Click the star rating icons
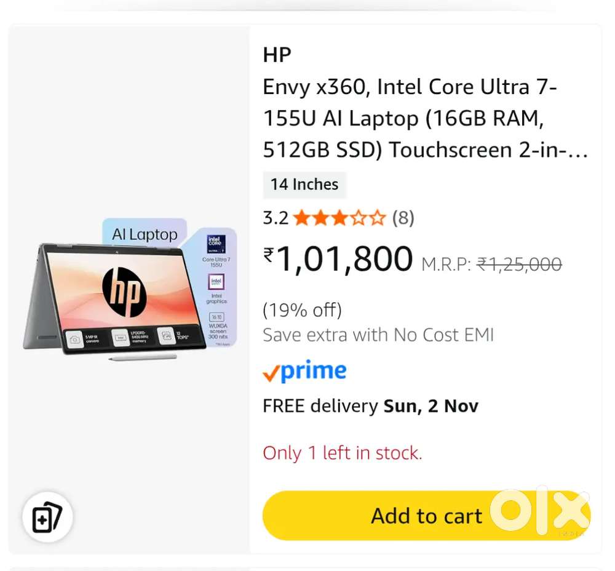The width and height of the screenshot is (615, 571). click(x=339, y=218)
